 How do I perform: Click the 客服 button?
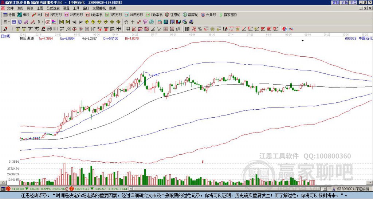pos(335,3)
